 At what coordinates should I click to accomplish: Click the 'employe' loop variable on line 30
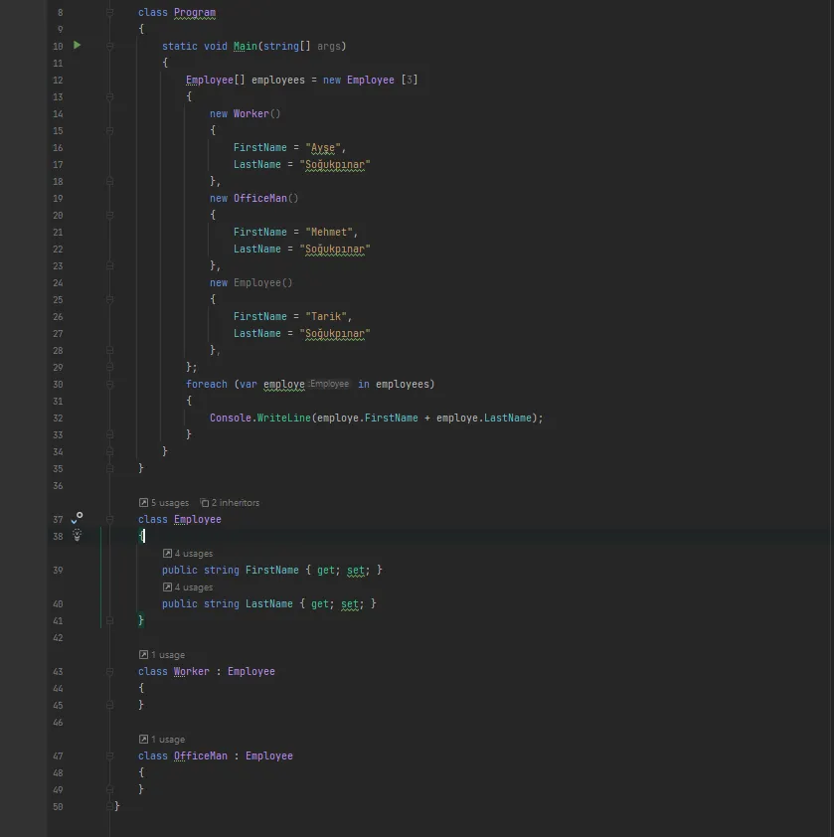click(284, 384)
